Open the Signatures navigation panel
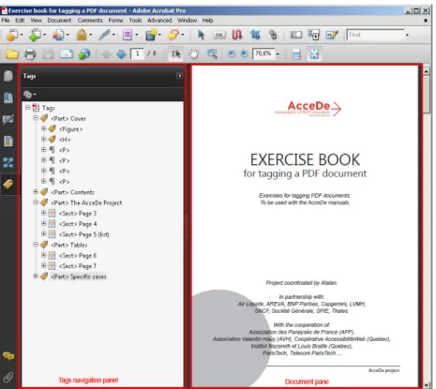This screenshot has width=436, height=389. point(8,119)
